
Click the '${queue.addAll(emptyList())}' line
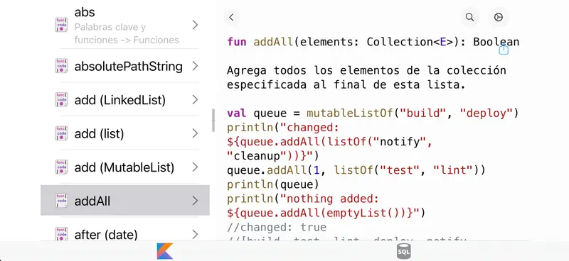tap(326, 213)
